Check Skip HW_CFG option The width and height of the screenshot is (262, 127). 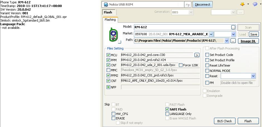click(x=113, y=114)
